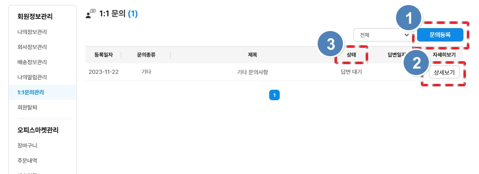Go to 회원탈퇴 in the sidebar
Image resolution: width=479 pixels, height=174 pixels.
coord(28,107)
